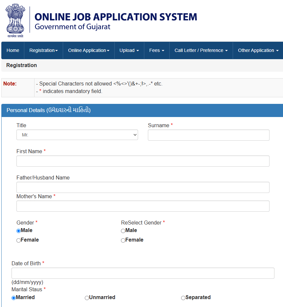This screenshot has width=283, height=307.
Task: Click the Date of Birth input field
Action: pyautogui.click(x=143, y=273)
